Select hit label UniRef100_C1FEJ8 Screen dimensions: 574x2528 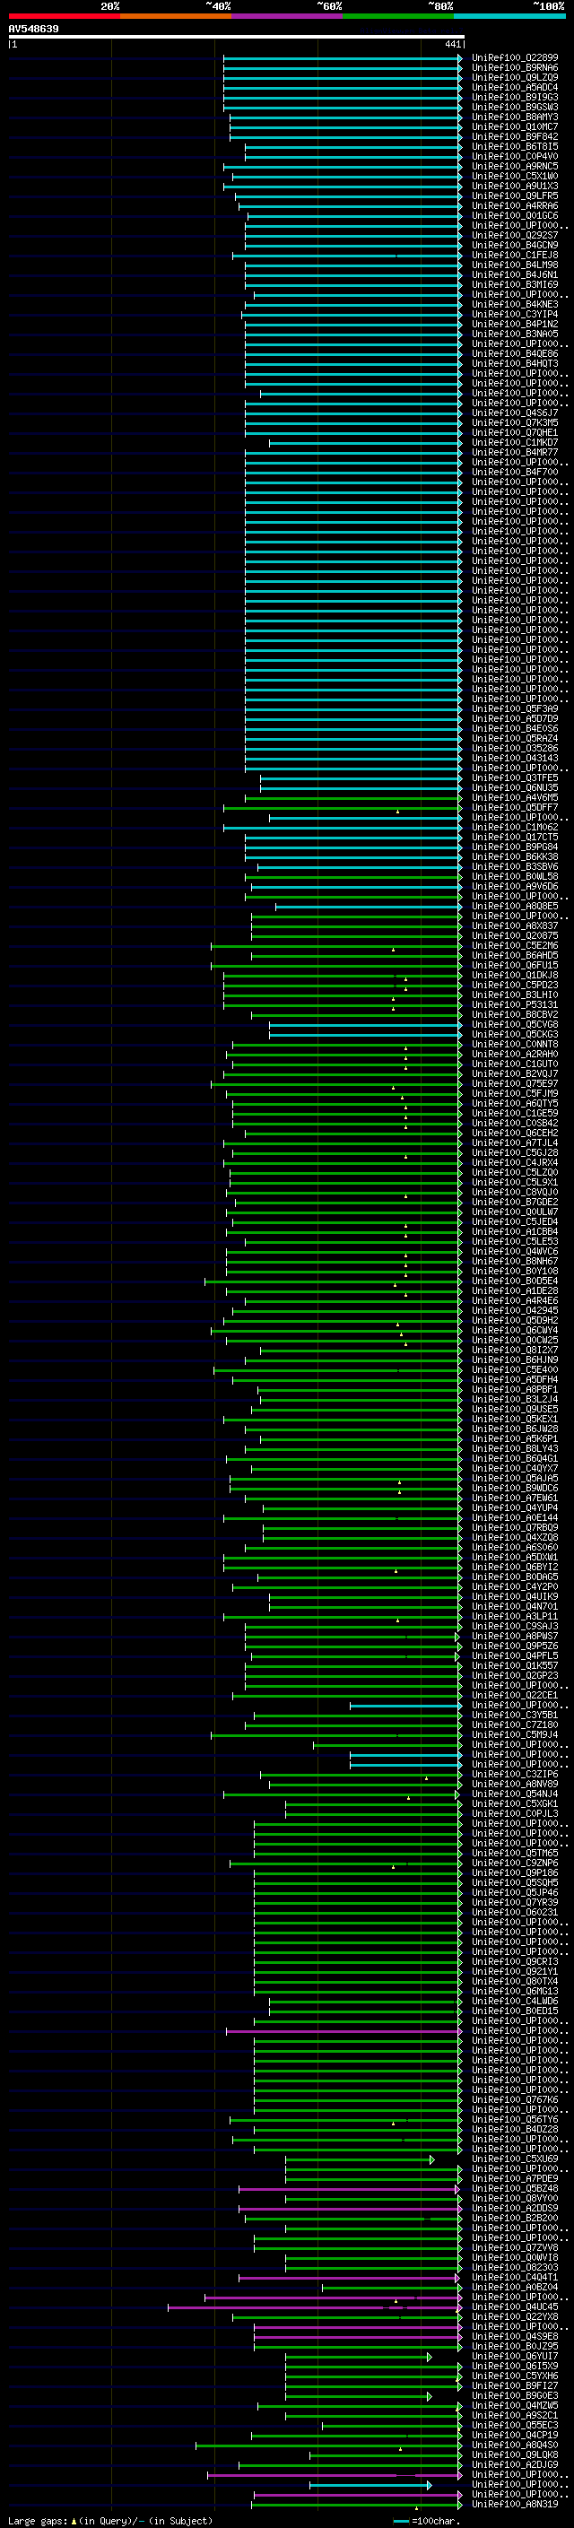click(514, 256)
